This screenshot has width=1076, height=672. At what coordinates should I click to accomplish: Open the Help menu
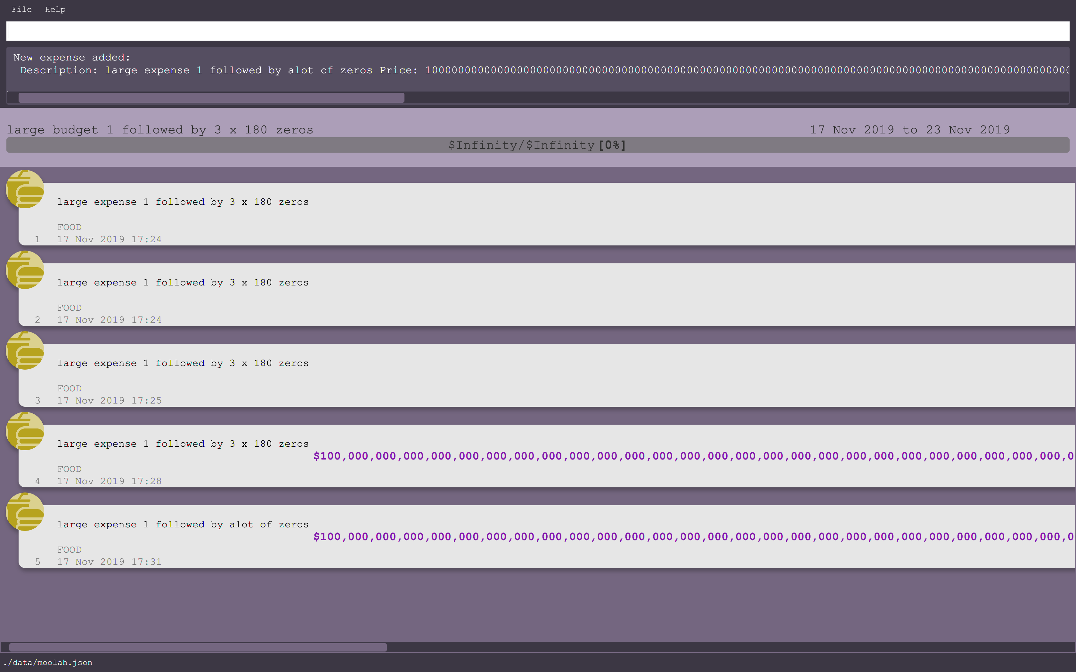pyautogui.click(x=55, y=9)
